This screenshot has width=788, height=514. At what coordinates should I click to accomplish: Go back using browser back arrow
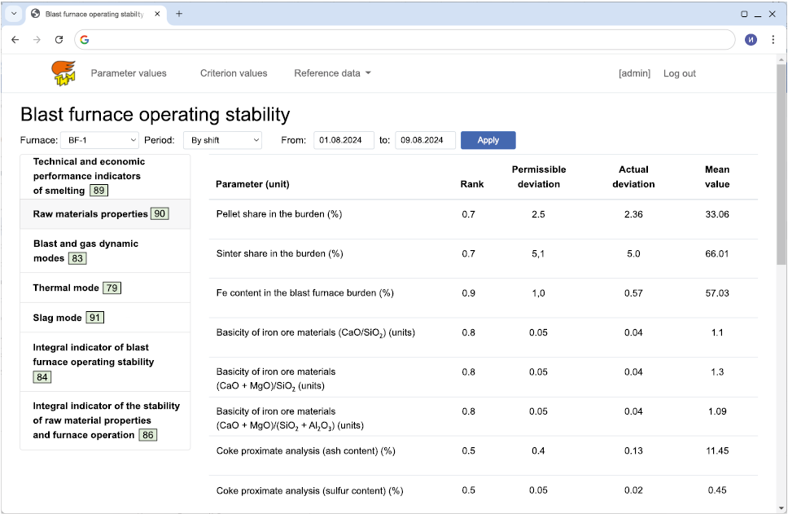coord(15,39)
